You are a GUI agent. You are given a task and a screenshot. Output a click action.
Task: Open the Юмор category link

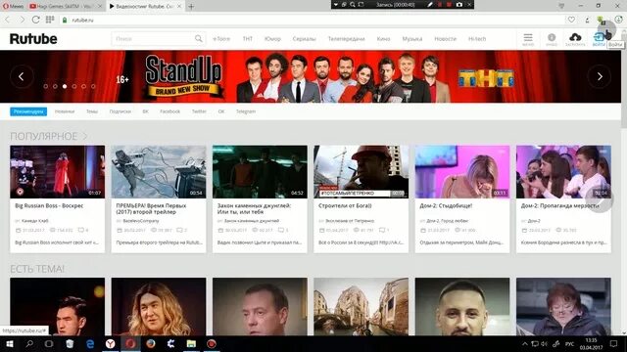coord(272,39)
